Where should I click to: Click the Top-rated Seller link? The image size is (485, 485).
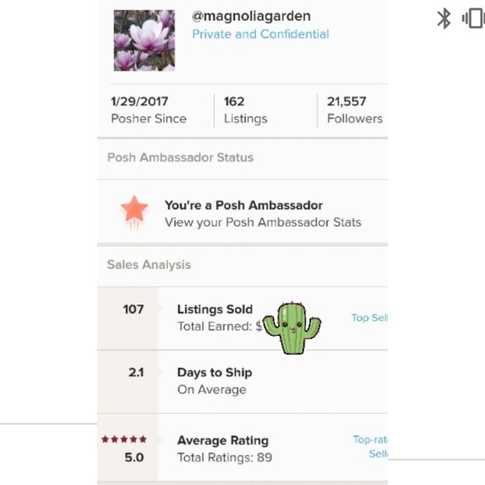click(x=370, y=447)
